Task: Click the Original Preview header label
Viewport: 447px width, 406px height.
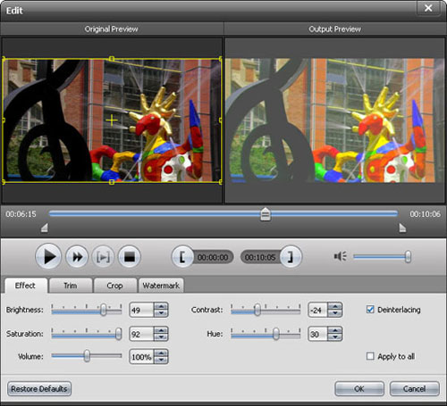Action: coord(111,29)
